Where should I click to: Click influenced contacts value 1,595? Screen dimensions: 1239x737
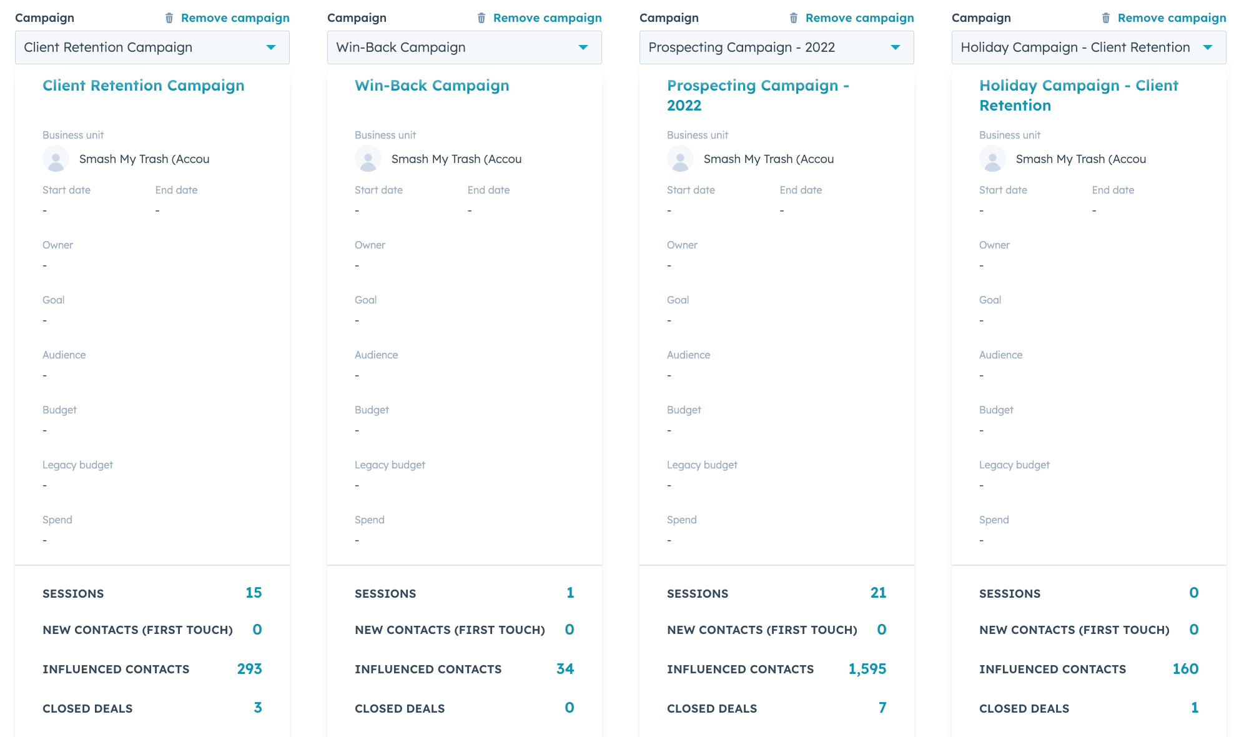867,669
